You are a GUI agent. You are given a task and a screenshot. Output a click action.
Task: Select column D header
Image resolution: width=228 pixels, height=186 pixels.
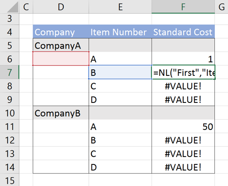[61, 7]
